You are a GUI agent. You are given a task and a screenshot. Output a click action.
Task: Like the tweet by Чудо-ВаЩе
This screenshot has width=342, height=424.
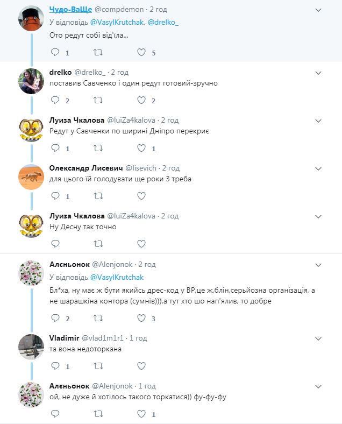[x=142, y=53]
